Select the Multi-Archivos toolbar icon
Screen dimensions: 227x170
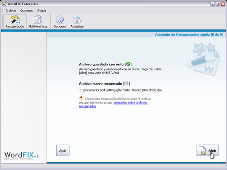pyautogui.click(x=38, y=22)
